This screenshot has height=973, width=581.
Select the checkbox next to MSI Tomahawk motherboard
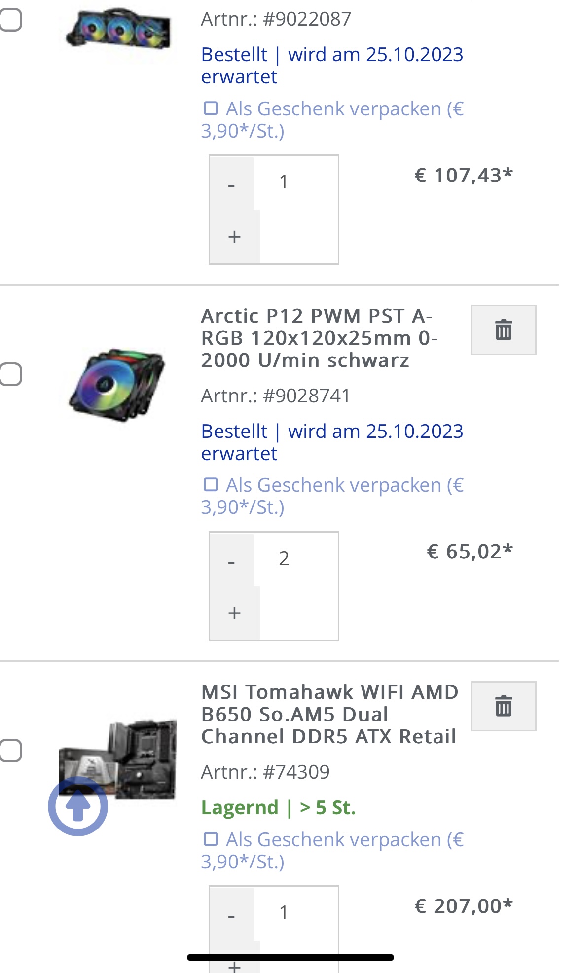11,750
